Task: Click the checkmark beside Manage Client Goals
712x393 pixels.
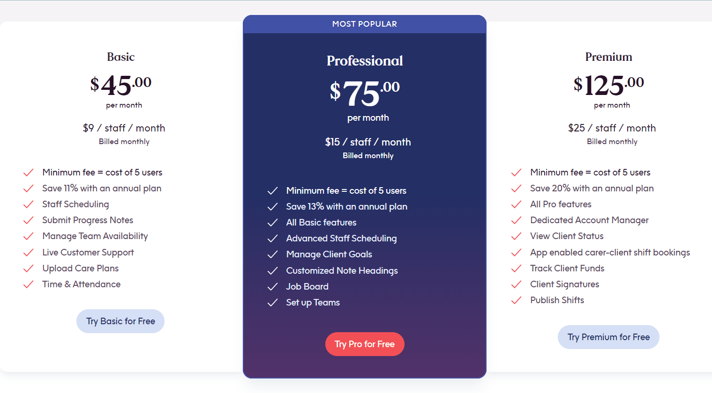Action: (x=272, y=255)
